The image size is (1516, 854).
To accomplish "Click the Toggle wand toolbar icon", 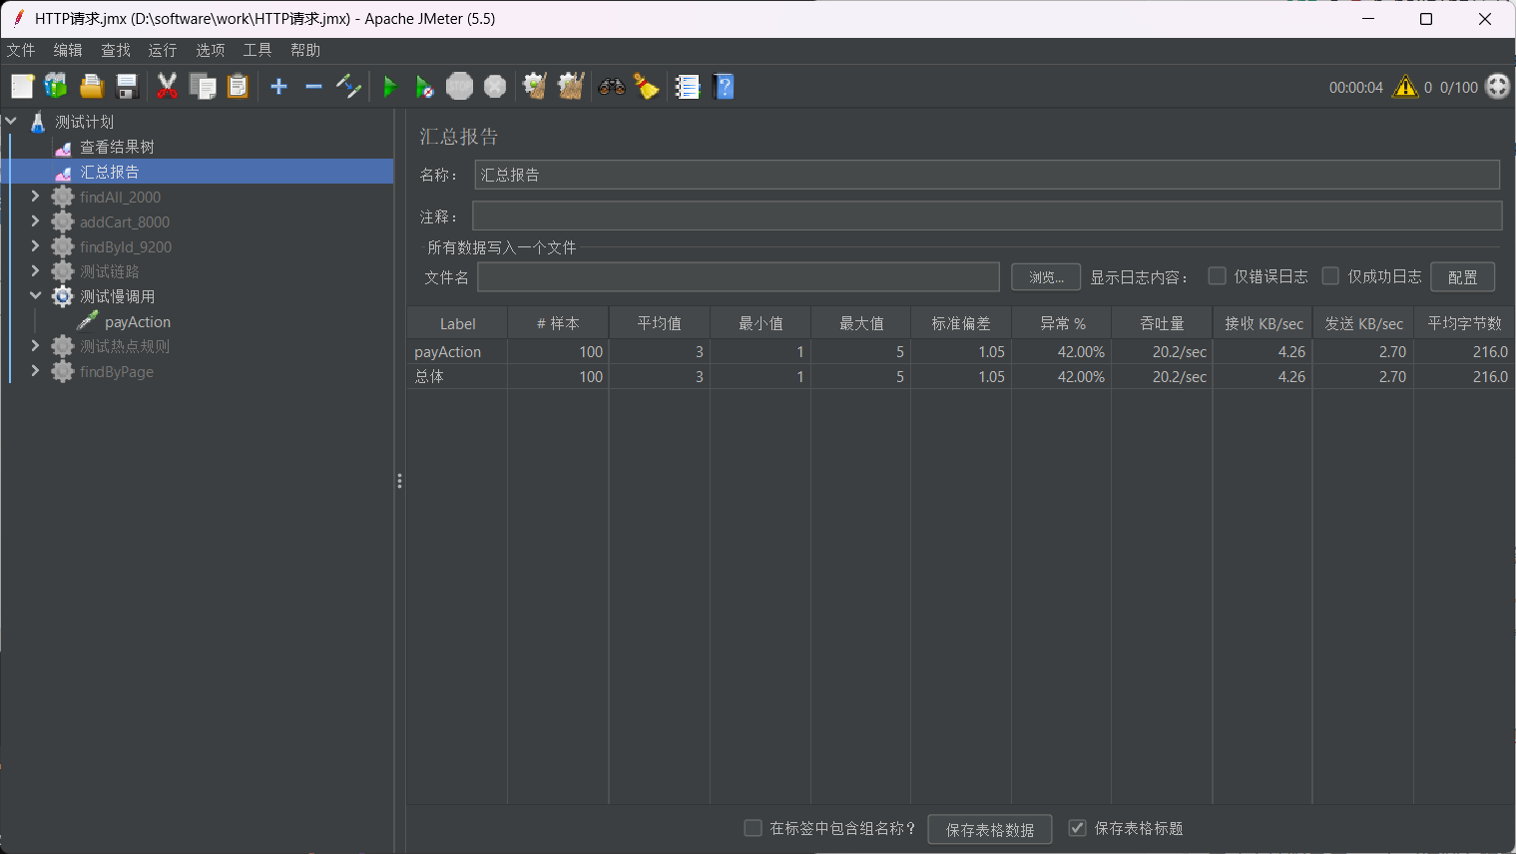I will [348, 87].
